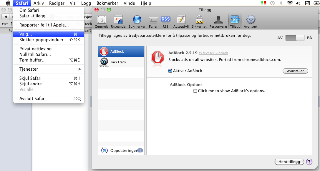Click the Avinstaller button
Image resolution: width=320 pixels, height=171 pixels.
coord(295,71)
